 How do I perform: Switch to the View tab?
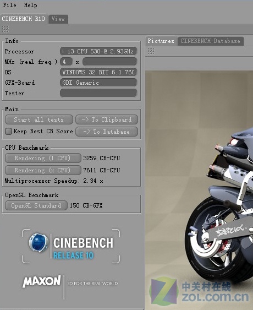[x=58, y=19]
